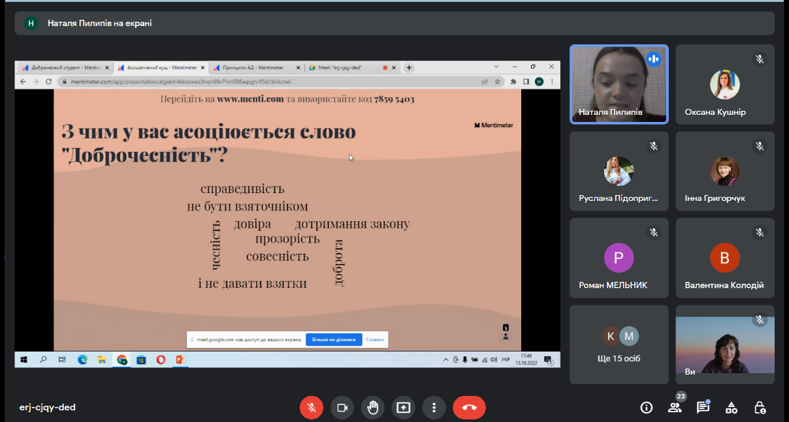Turn on the camera
The width and height of the screenshot is (789, 422).
click(342, 408)
